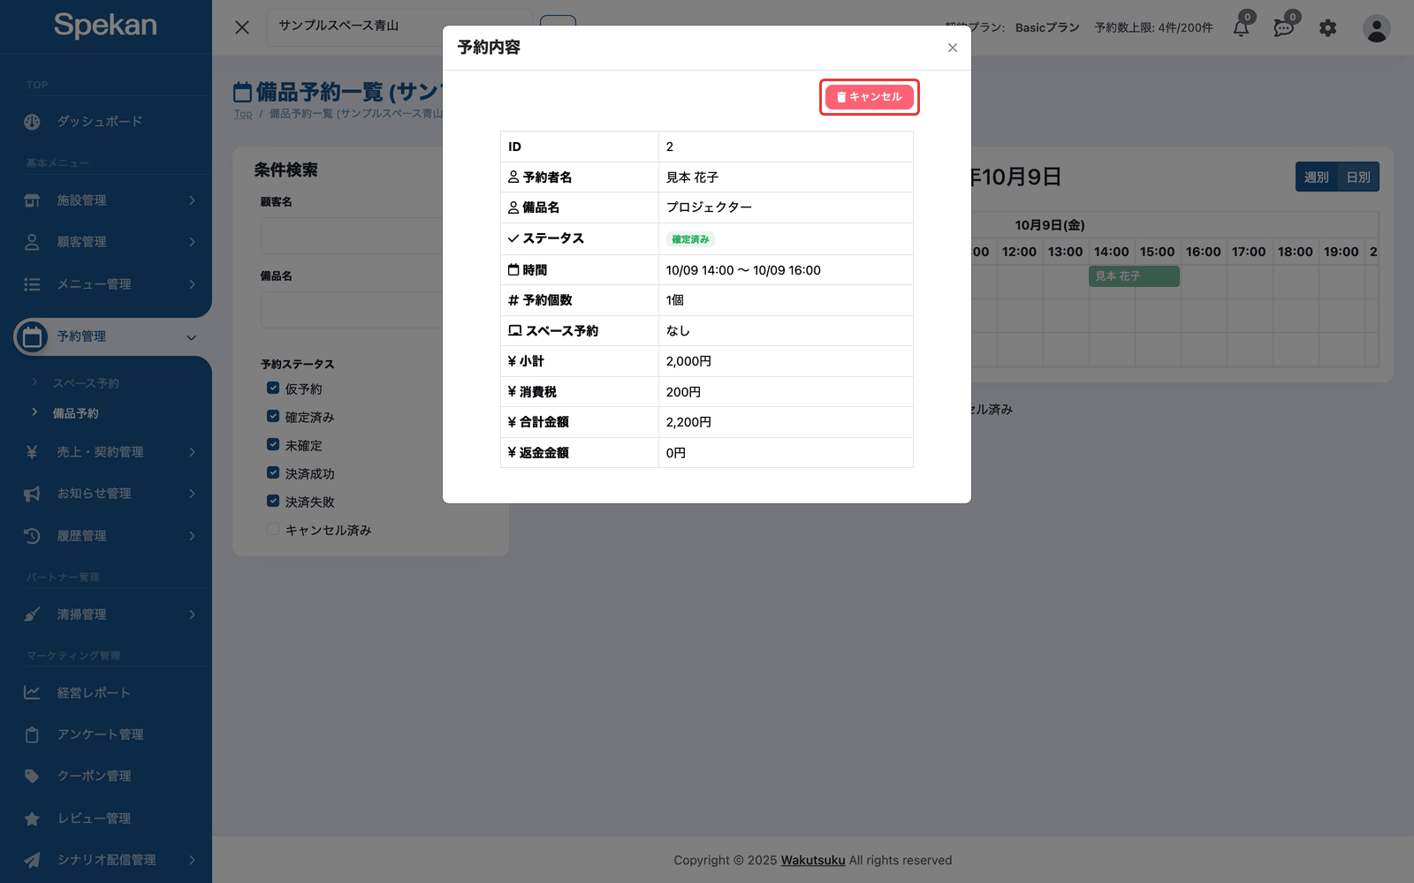The image size is (1414, 883).
Task: Click the chart icon for 経営レポート
Action: (x=32, y=693)
